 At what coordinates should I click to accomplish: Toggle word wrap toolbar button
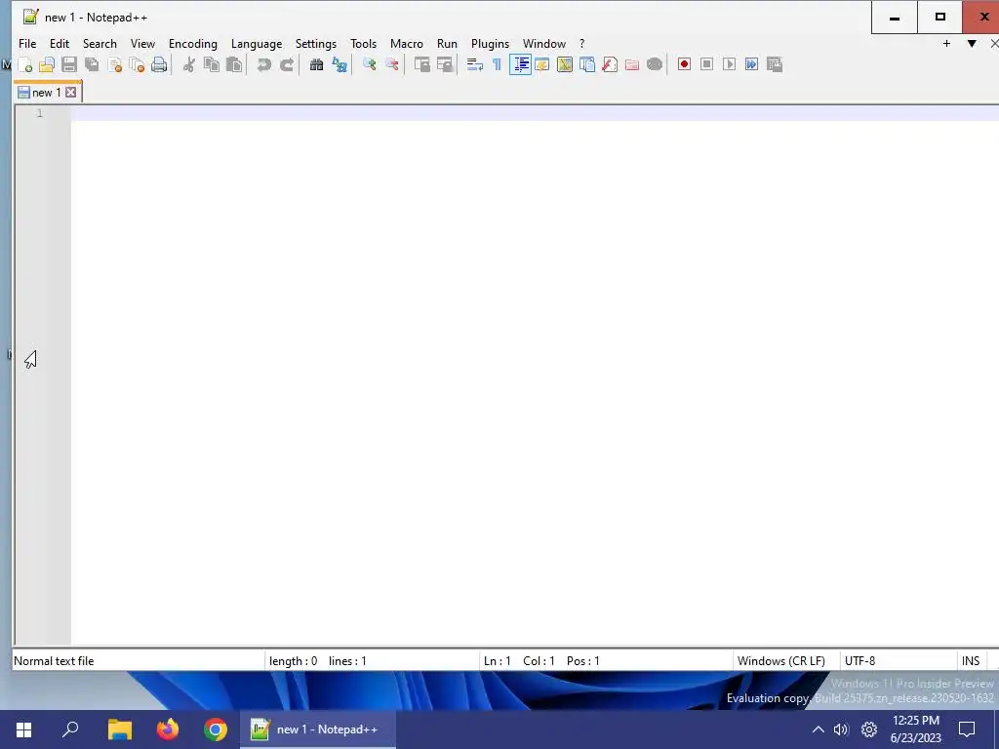474,64
